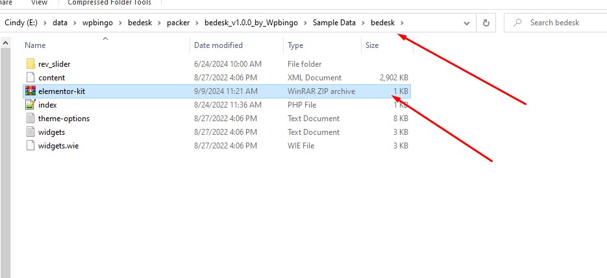Select the widgets.wie file name
Screen dimensions: 607x278
(58, 146)
